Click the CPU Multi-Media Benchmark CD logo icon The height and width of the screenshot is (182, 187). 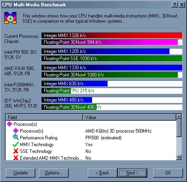tap(10, 18)
